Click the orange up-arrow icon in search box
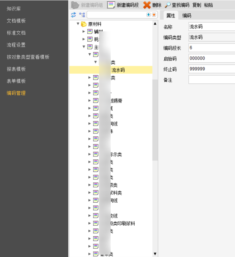The image size is (235, 257). click(x=154, y=15)
